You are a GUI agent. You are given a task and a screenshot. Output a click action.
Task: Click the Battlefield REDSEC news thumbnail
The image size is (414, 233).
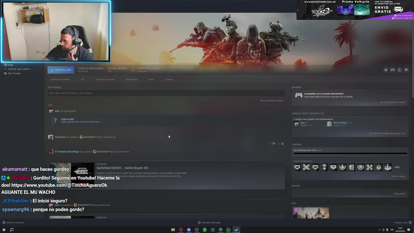coord(72,175)
